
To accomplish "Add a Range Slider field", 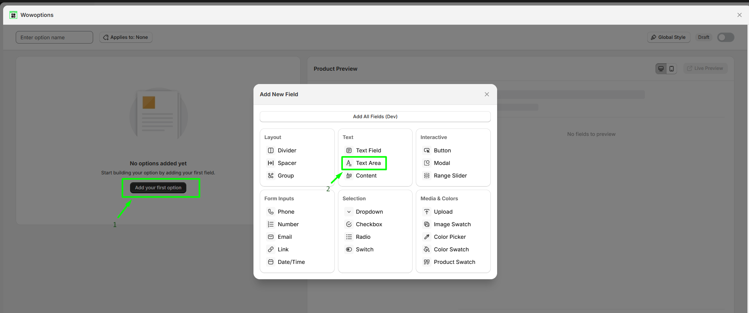I will (x=450, y=176).
